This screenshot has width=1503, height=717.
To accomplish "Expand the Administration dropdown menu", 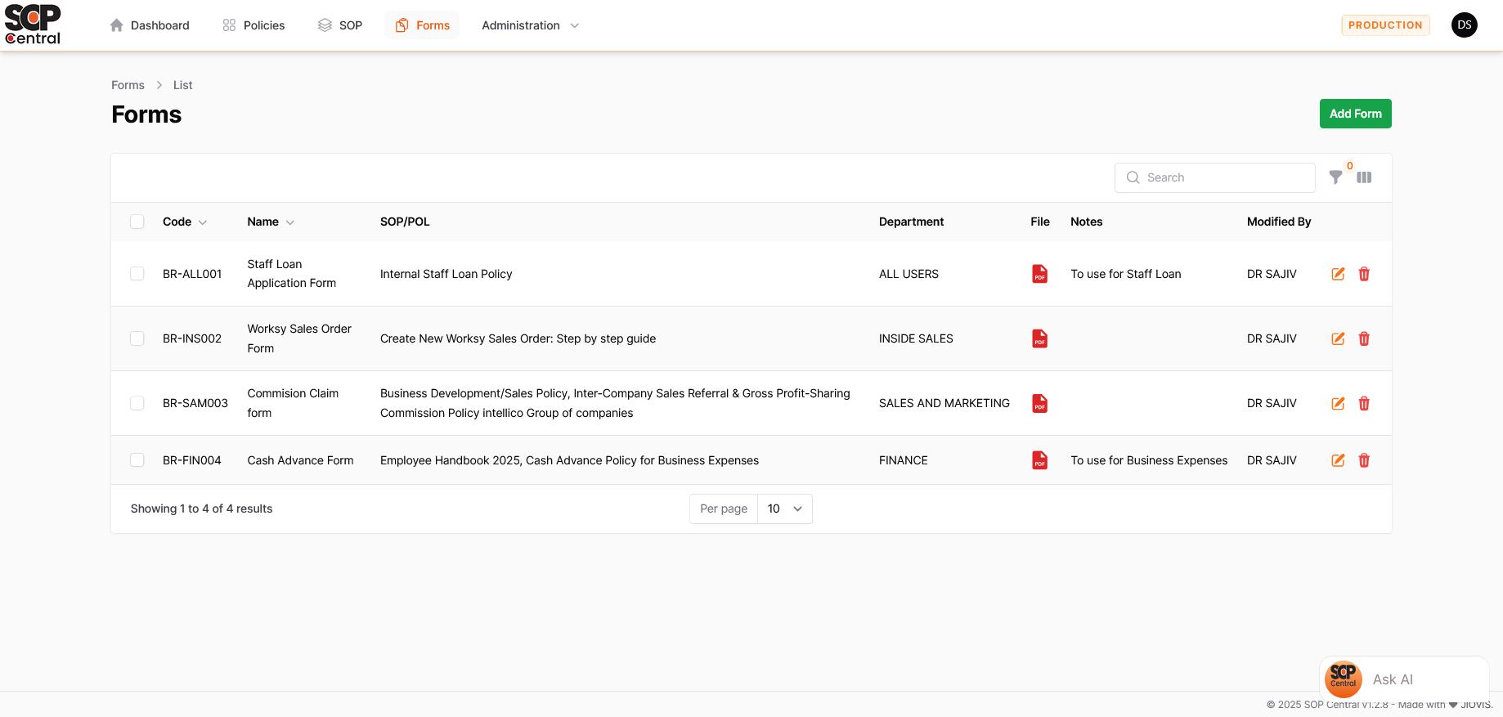I will coord(530,25).
